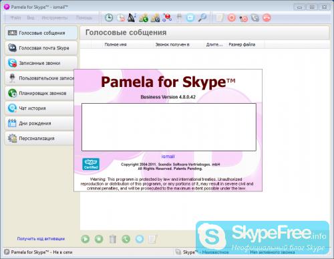Screen dimensions: 334x259
Task: Go to Дни рождения section
Action: click(39, 123)
